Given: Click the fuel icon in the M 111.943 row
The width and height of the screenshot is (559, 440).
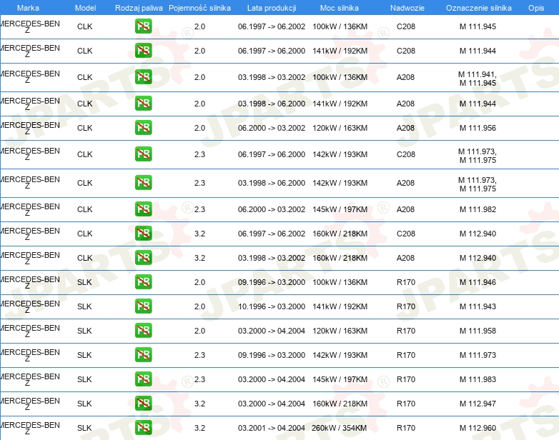Looking at the screenshot, I should (x=143, y=306).
